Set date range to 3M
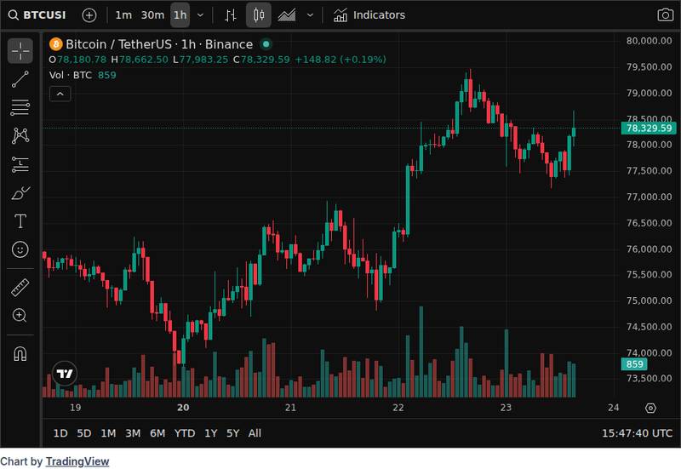Screen dimensions: 681x469 click(x=133, y=433)
